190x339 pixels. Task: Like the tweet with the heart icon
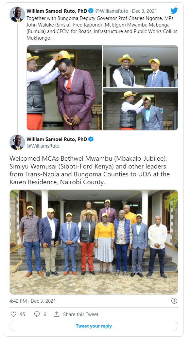pyautogui.click(x=13, y=314)
